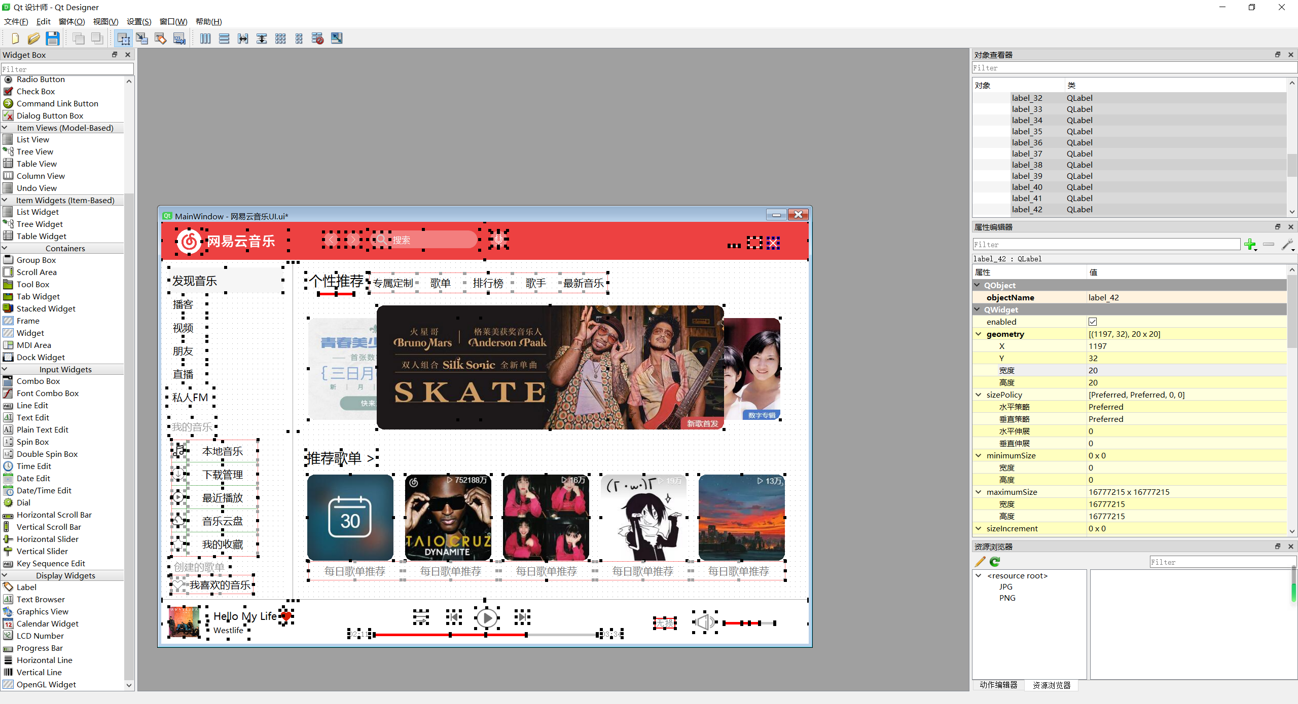Switch to Edit Tab Order mode
The image size is (1298, 704).
tap(178, 38)
